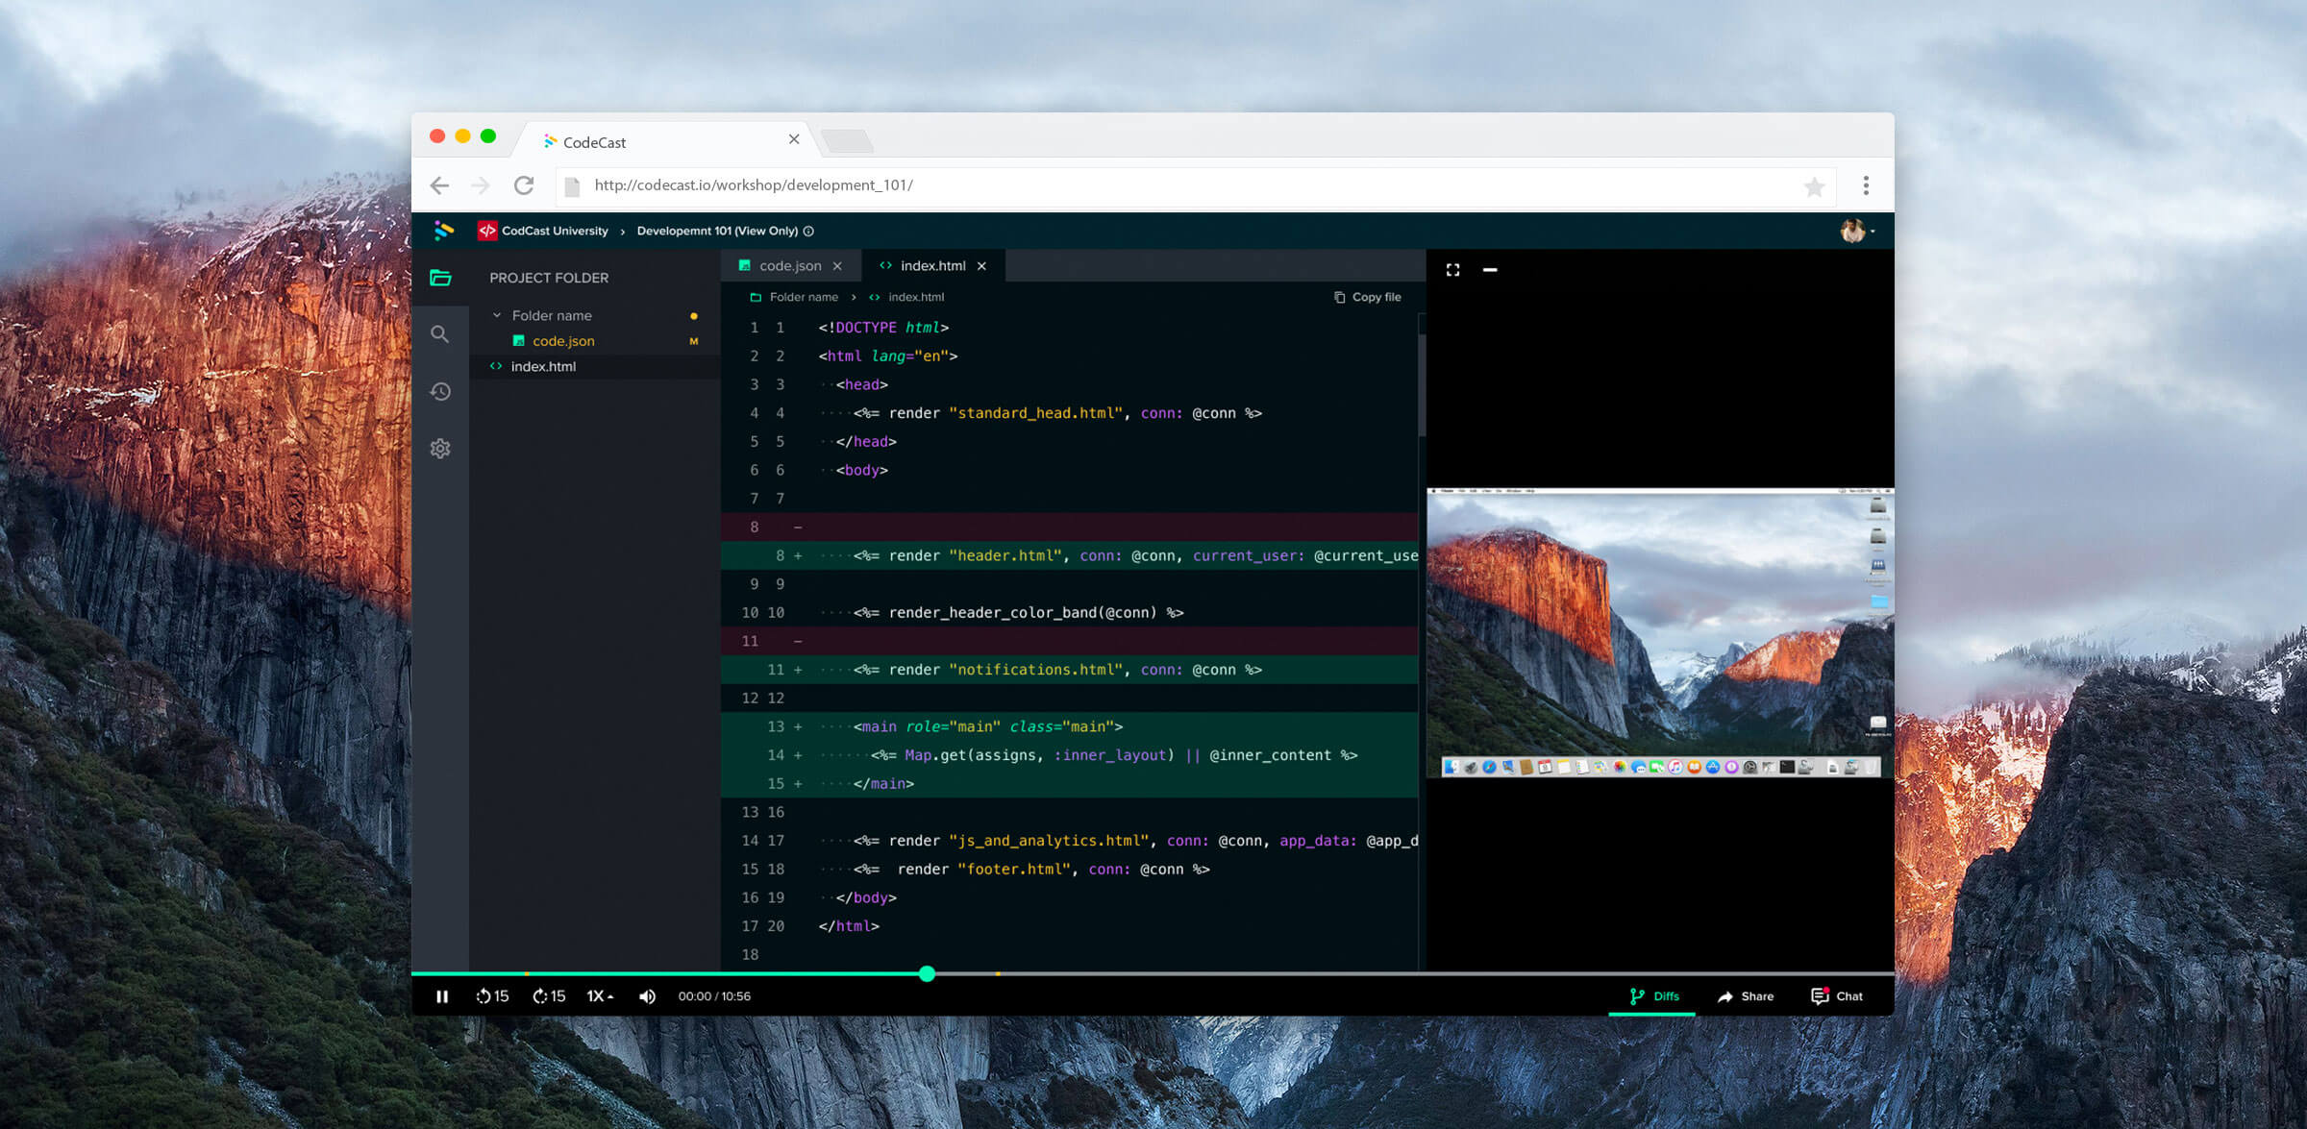This screenshot has width=2307, height=1129.
Task: Click the search icon in sidebar
Action: click(x=440, y=334)
